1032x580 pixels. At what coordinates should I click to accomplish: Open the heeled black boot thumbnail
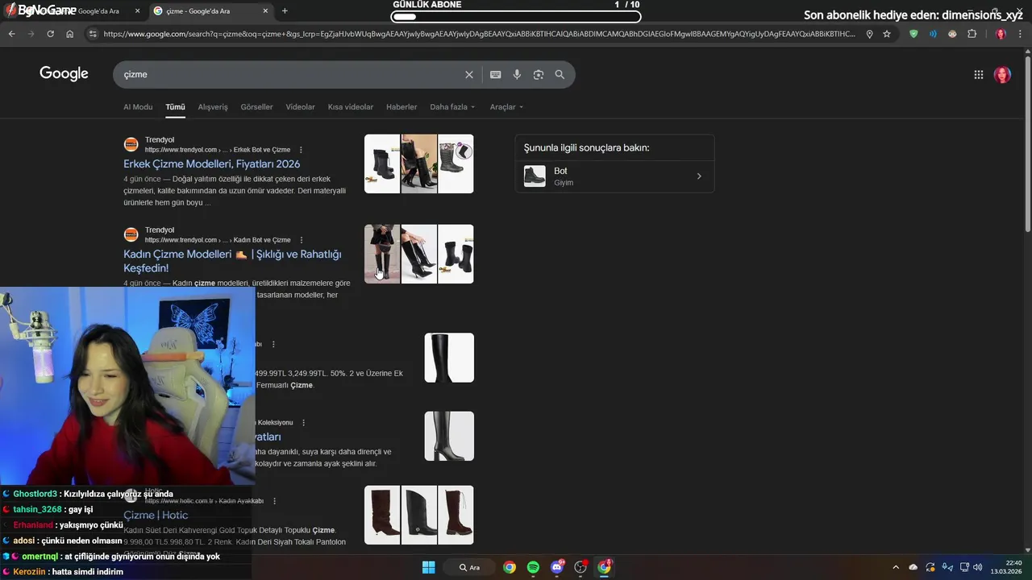(x=449, y=436)
